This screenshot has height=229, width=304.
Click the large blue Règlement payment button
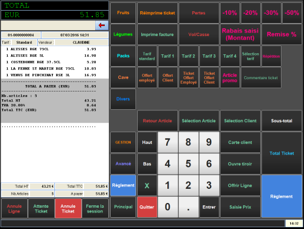[x=282, y=196]
